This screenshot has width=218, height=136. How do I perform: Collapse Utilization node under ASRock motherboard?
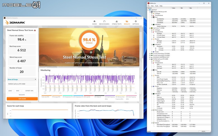(152, 25)
